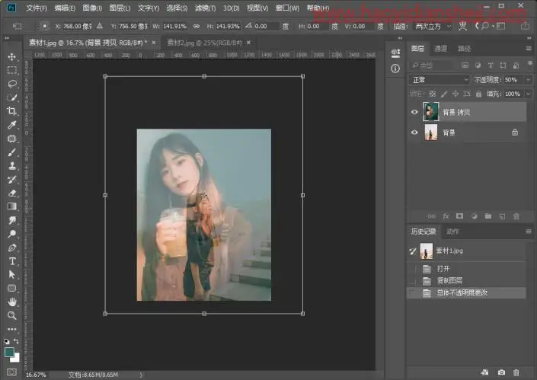Switch to the 动作 actions tab
This screenshot has width=537, height=380.
[452, 232]
